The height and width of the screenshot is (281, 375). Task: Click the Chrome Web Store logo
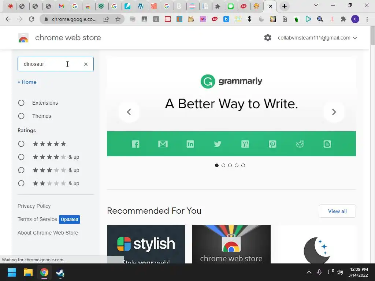(x=23, y=38)
